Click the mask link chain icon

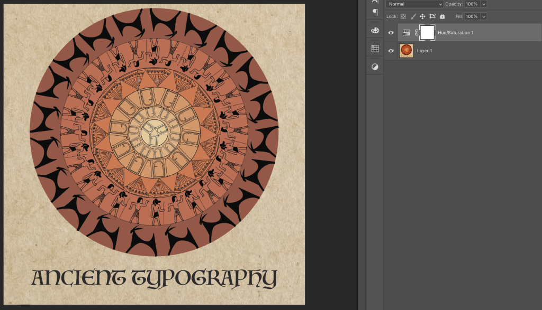pyautogui.click(x=417, y=33)
